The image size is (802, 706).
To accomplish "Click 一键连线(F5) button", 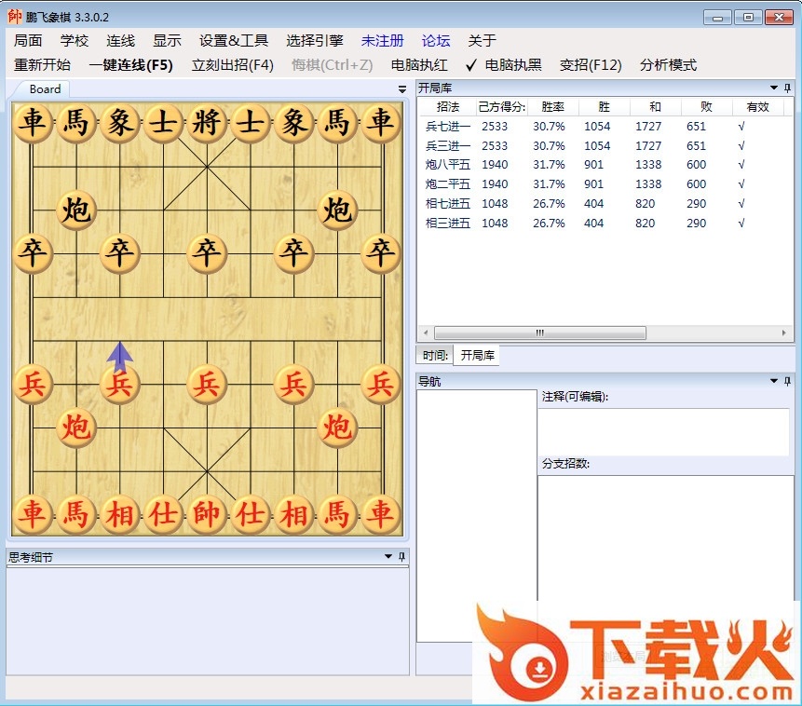I will (131, 65).
